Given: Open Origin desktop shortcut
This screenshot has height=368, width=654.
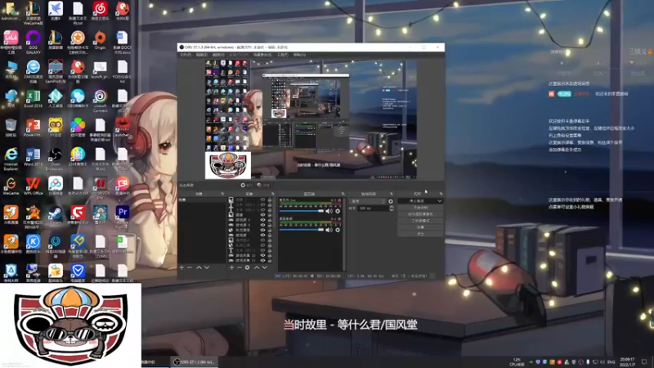Looking at the screenshot, I should tap(100, 40).
